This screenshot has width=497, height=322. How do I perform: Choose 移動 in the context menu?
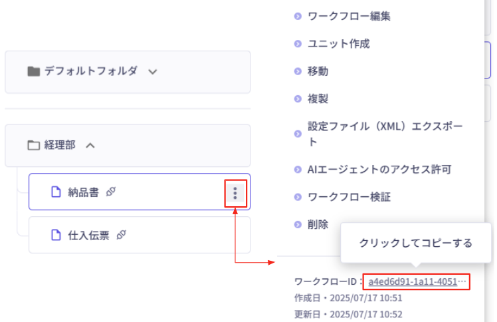318,71
